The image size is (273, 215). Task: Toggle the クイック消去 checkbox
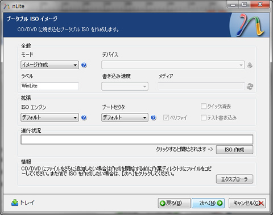click(x=204, y=106)
